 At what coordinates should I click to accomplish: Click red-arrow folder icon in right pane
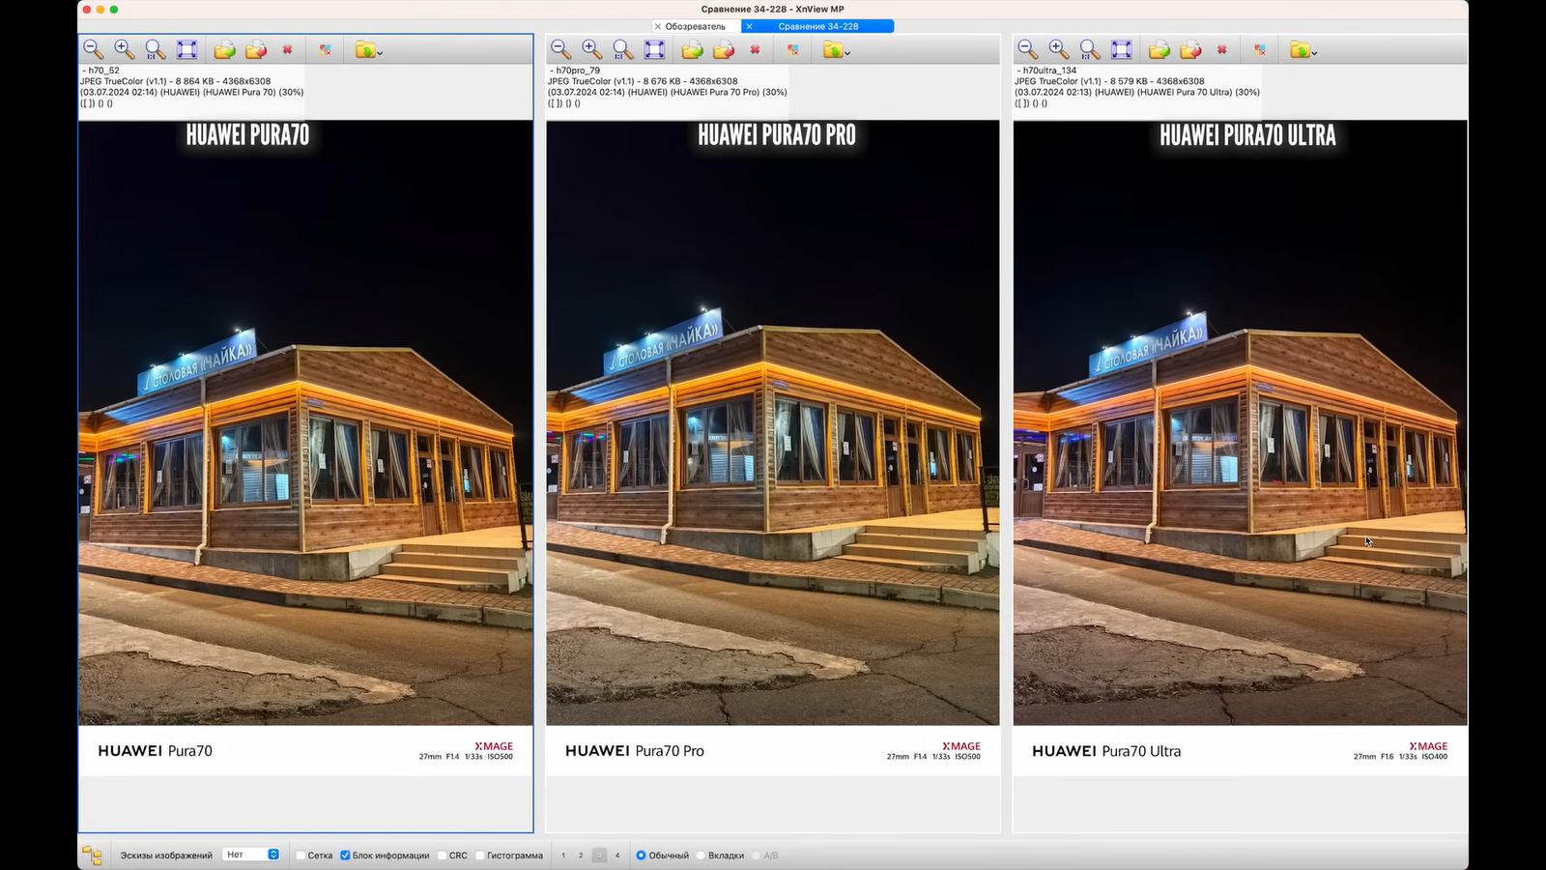point(1190,49)
